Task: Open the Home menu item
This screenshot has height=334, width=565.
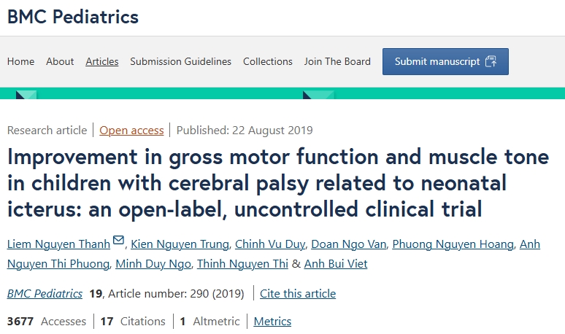Action: 20,62
